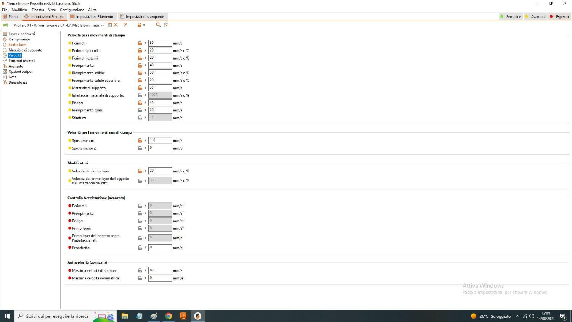The image size is (572, 322).
Task: Click the lock beside Massima velocità volumetrica
Action: click(x=140, y=278)
